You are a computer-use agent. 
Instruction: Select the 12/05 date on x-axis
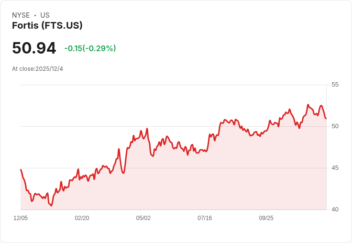coord(21,218)
